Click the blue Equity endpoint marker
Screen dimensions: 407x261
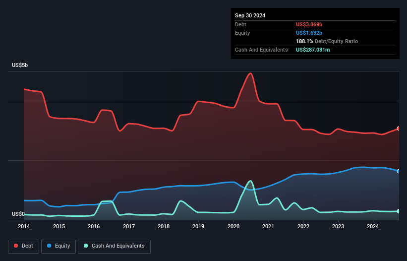399,171
